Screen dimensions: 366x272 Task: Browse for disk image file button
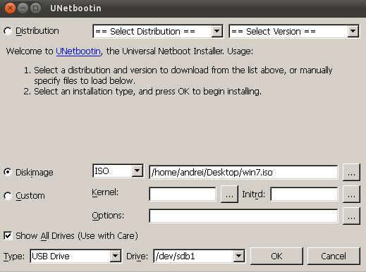click(351, 173)
